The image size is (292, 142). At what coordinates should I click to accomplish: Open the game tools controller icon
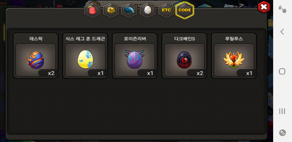tap(283, 133)
